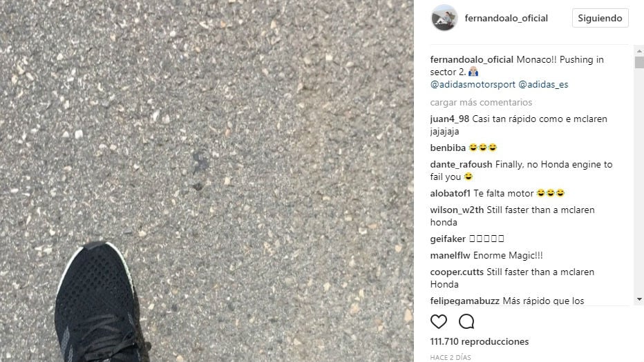Visit the juan4_98 commenter profile
Viewport: 644px width, 362px height.
(x=449, y=119)
